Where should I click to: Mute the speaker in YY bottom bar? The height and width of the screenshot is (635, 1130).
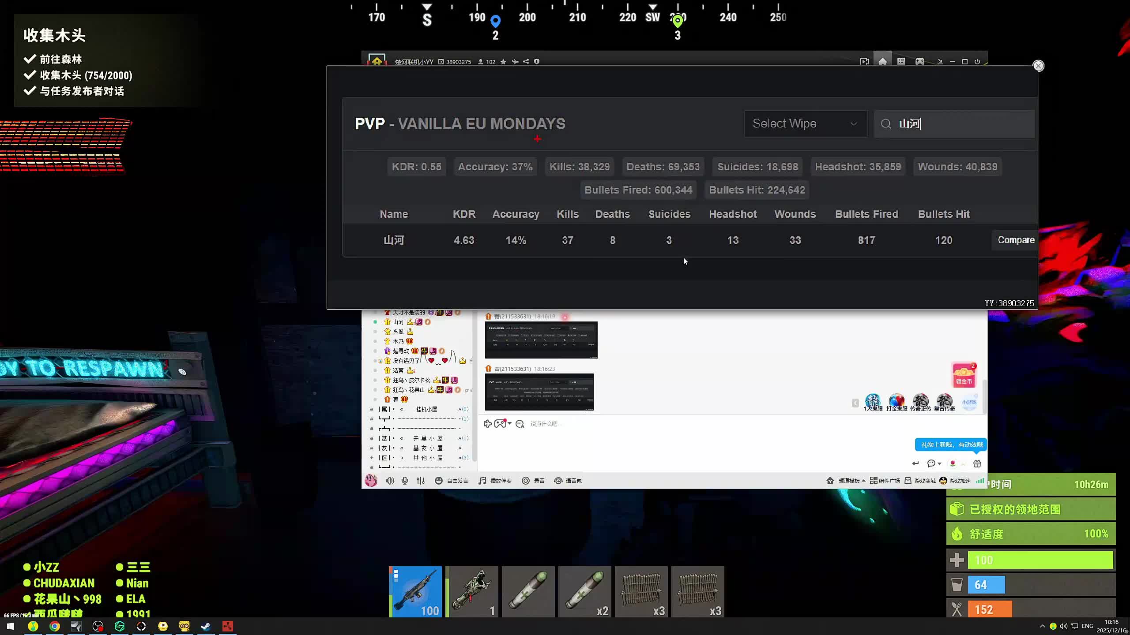pos(389,481)
